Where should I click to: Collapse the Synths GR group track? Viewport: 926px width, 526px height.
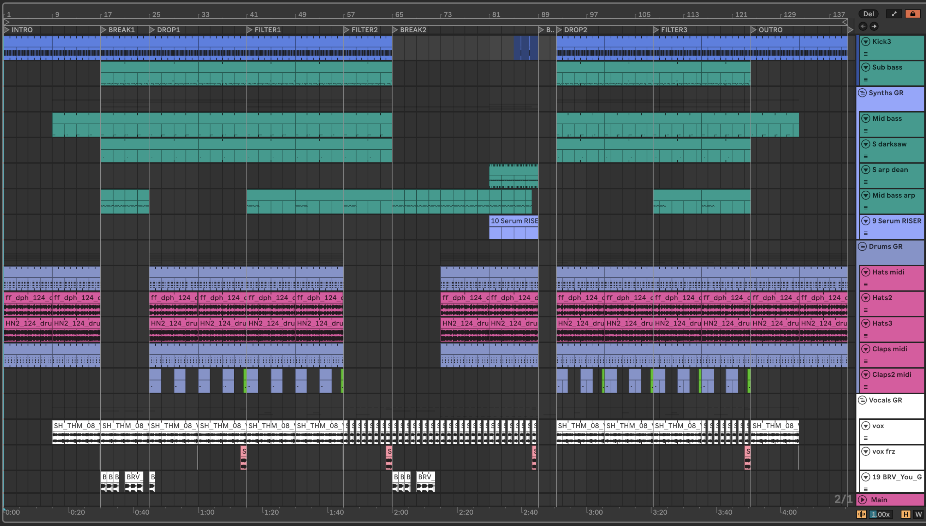point(862,93)
